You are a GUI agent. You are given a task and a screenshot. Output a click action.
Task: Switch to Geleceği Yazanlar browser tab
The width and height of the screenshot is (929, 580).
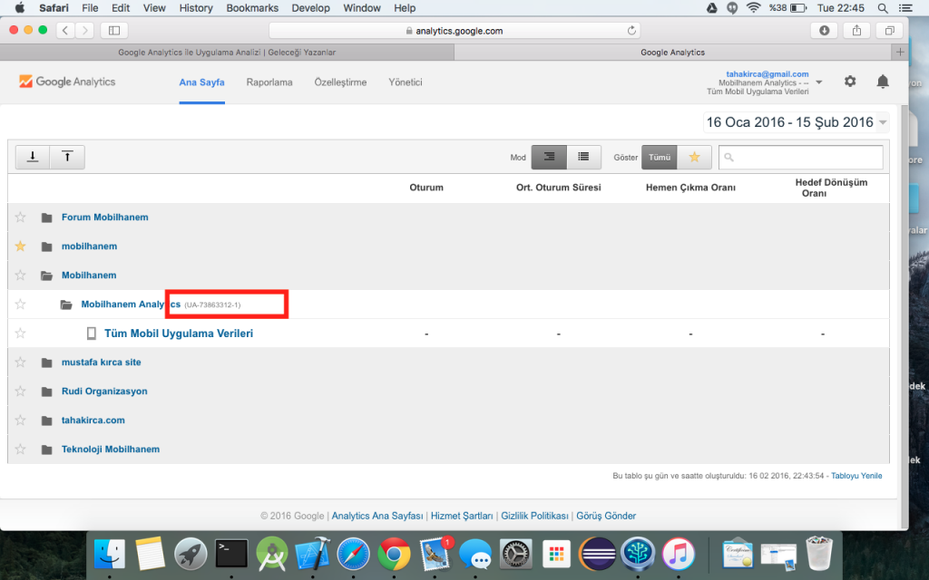click(x=227, y=52)
